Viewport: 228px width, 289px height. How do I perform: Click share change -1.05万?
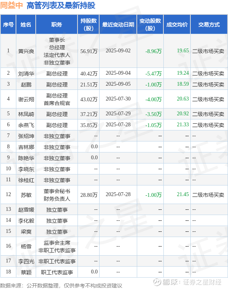click(x=154, y=125)
